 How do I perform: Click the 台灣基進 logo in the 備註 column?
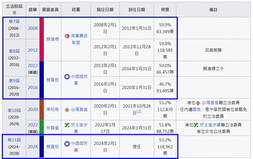(198, 103)
